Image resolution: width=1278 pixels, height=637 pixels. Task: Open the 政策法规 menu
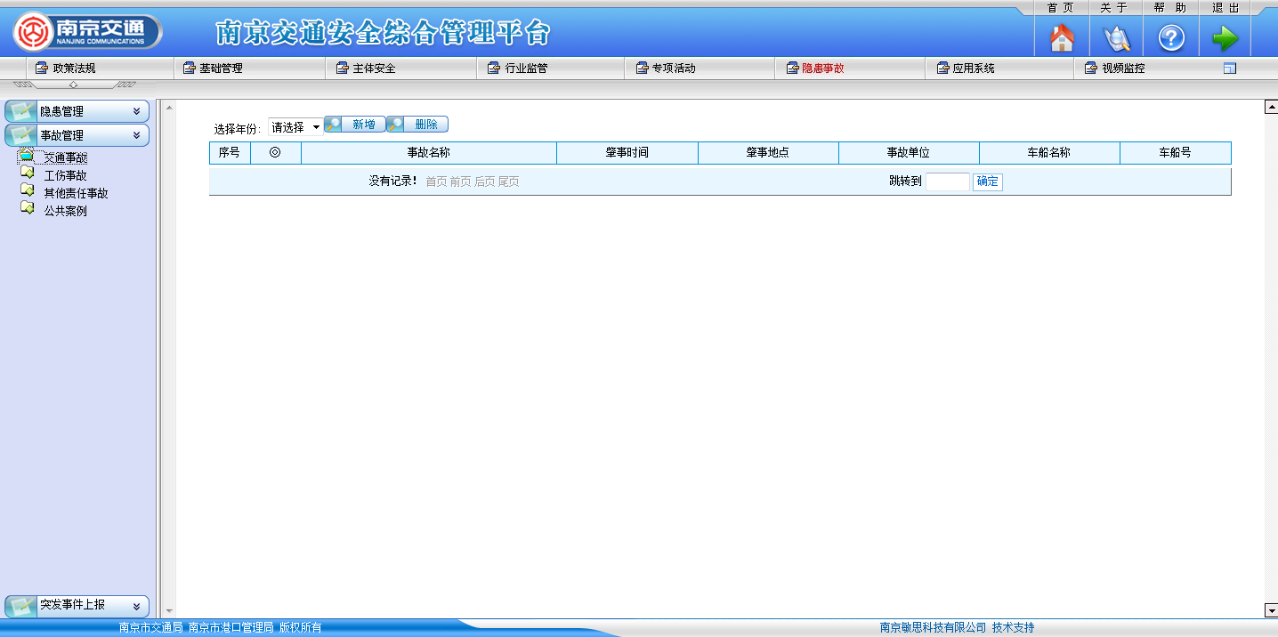[x=73, y=69]
